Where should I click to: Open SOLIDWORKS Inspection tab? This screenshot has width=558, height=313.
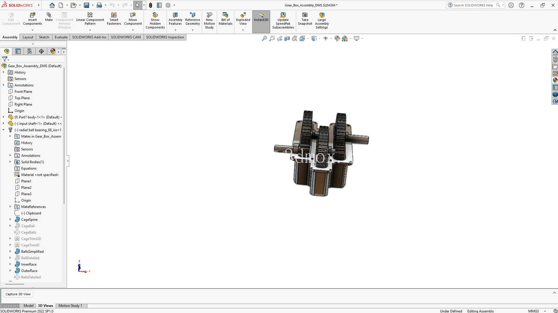pyautogui.click(x=165, y=37)
